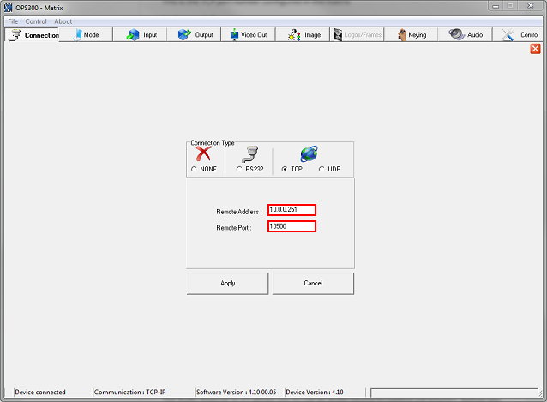This screenshot has height=402, width=547.
Task: Open the Audio tab
Action: (466, 35)
